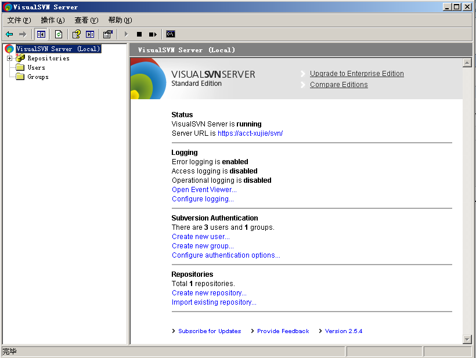This screenshot has width=476, height=358.
Task: Click Import existing repository link
Action: [214, 302]
